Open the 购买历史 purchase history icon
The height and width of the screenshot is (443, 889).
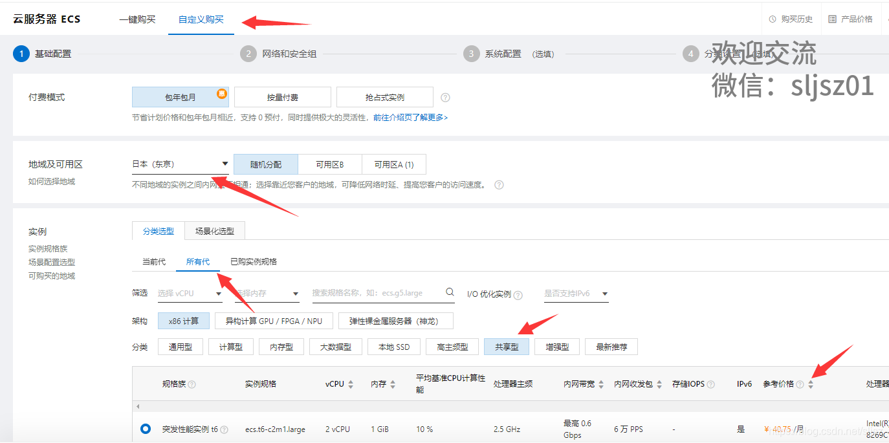(773, 19)
